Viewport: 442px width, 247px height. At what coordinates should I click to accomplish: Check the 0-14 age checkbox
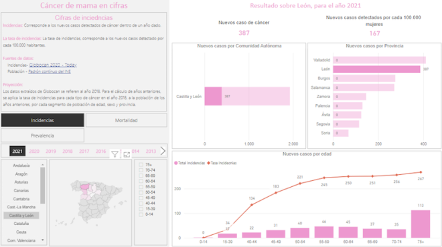[141, 214]
